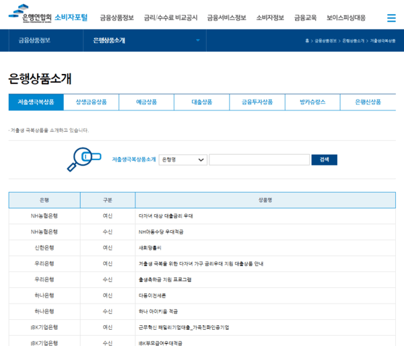Click the 구분 column header
The width and height of the screenshot is (404, 346).
pos(108,200)
